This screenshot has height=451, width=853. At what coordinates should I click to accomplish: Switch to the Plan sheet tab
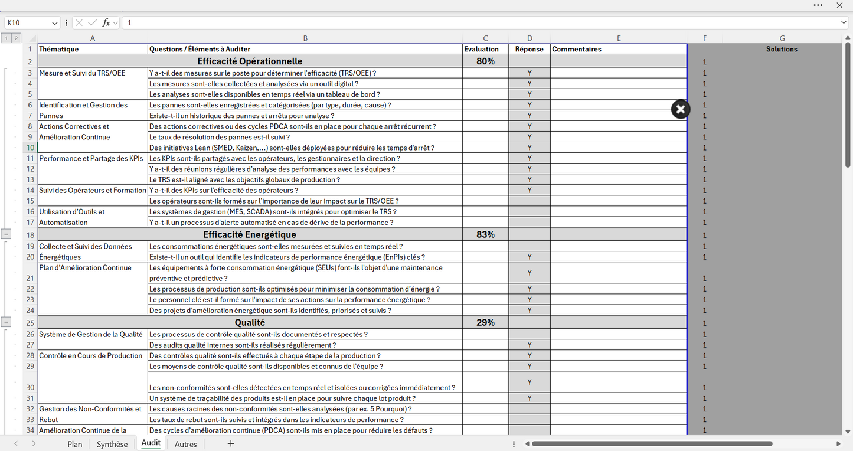tap(74, 444)
